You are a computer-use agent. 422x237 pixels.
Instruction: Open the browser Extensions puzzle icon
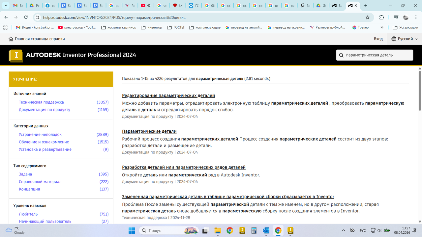coord(382,17)
